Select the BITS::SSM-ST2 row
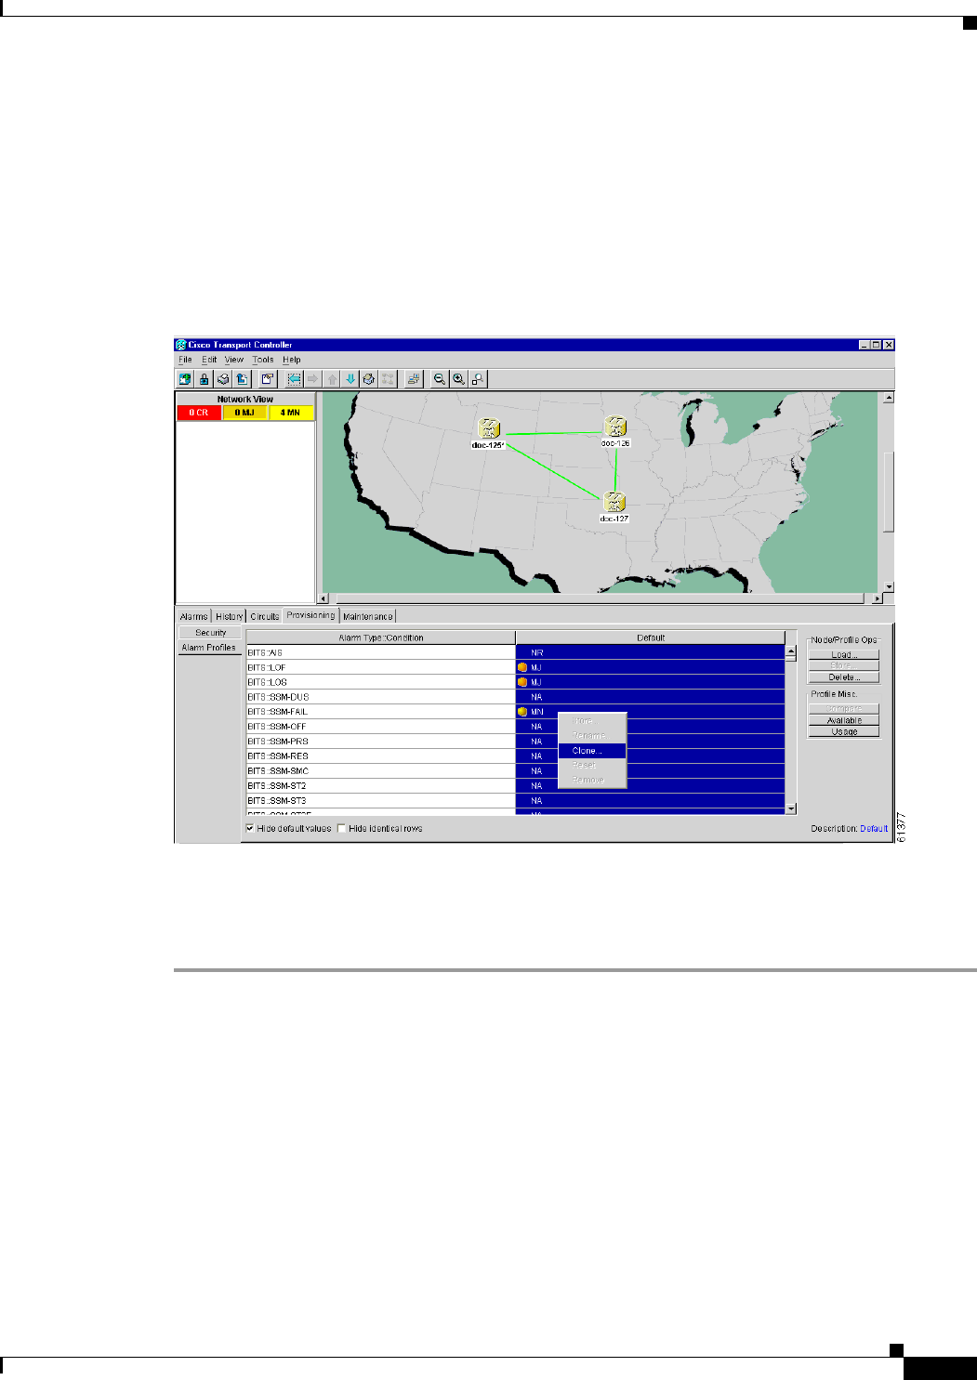The image size is (977, 1380). (x=380, y=786)
